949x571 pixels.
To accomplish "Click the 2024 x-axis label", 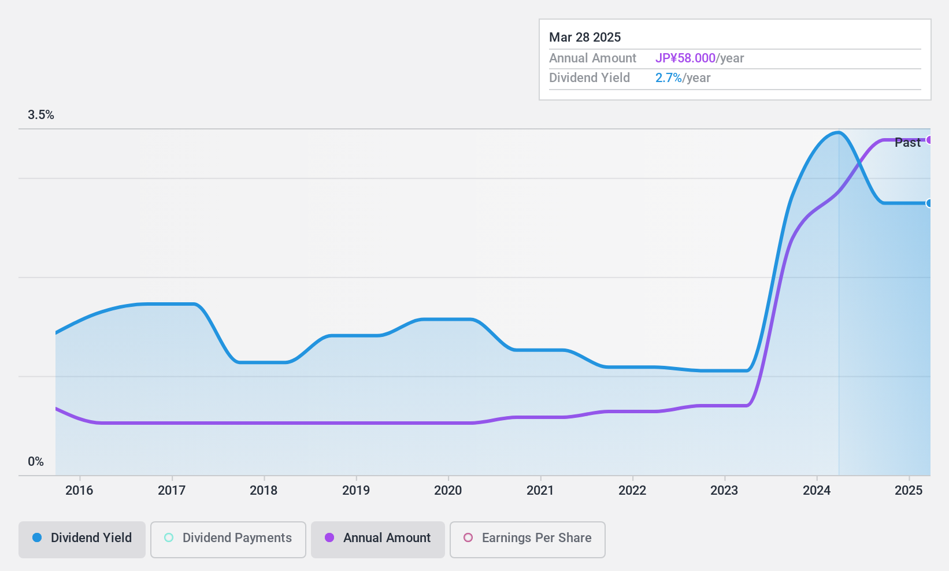I will coord(817,491).
